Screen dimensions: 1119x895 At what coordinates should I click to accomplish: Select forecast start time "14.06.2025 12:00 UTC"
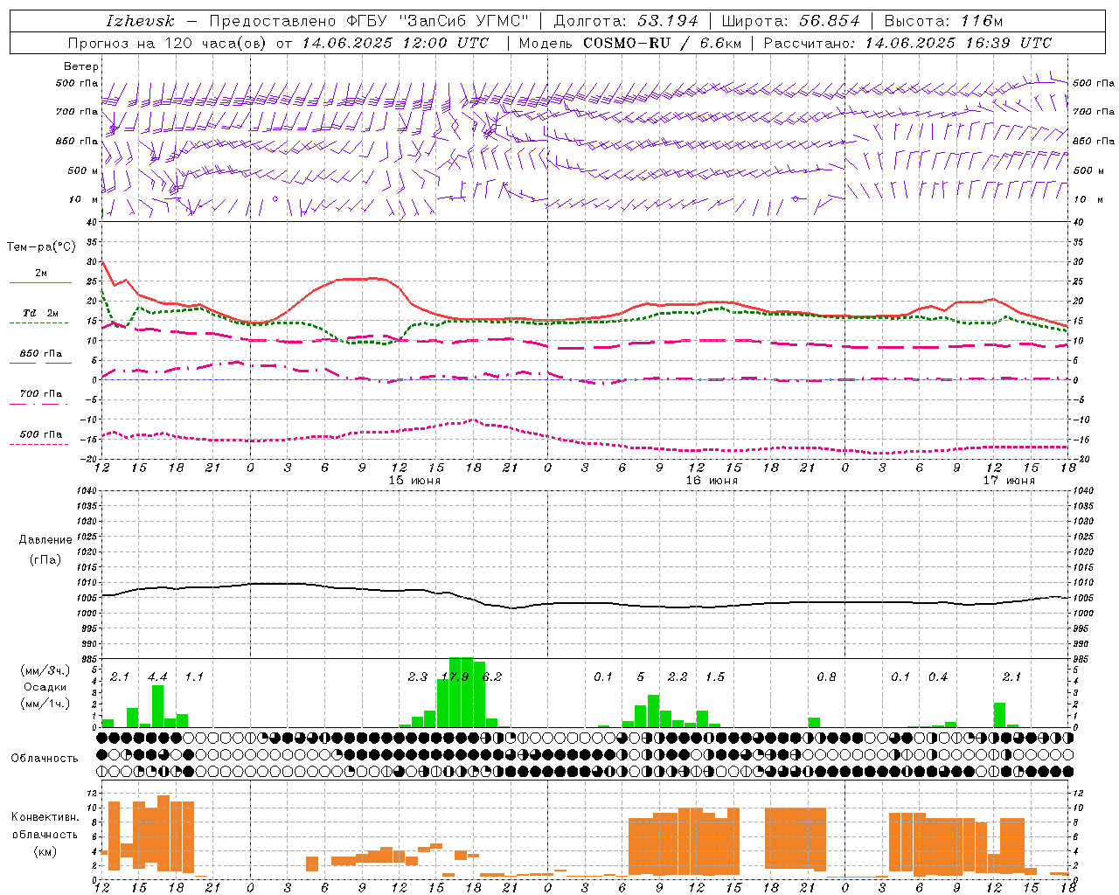click(395, 43)
